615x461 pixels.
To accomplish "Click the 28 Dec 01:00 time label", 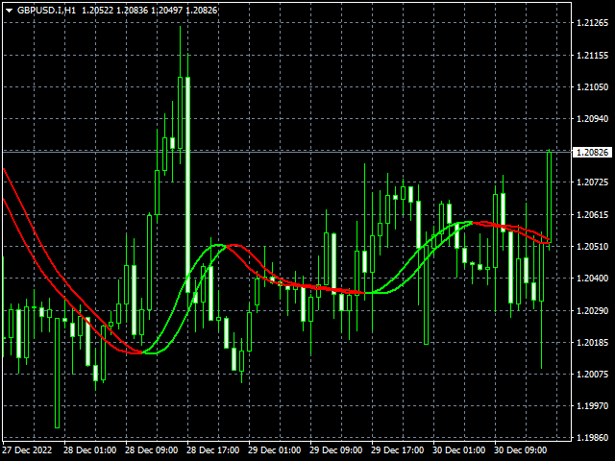I will (x=89, y=450).
